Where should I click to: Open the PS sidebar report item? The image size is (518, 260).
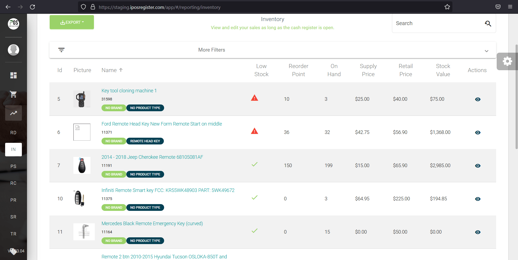(13, 166)
